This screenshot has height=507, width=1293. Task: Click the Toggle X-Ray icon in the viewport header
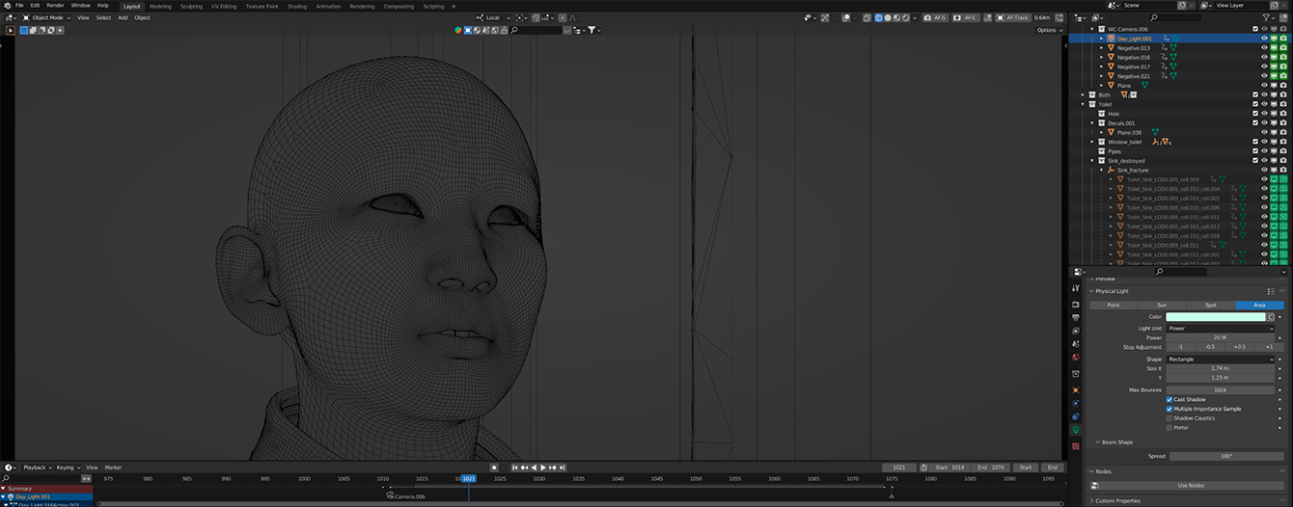(x=867, y=17)
